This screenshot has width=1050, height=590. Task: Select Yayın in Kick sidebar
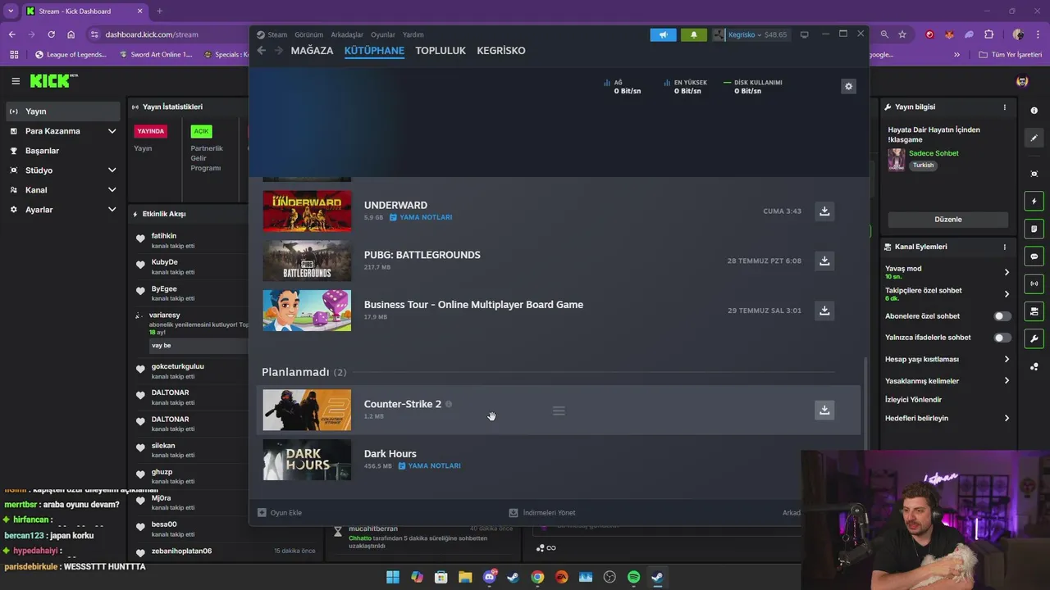63,111
